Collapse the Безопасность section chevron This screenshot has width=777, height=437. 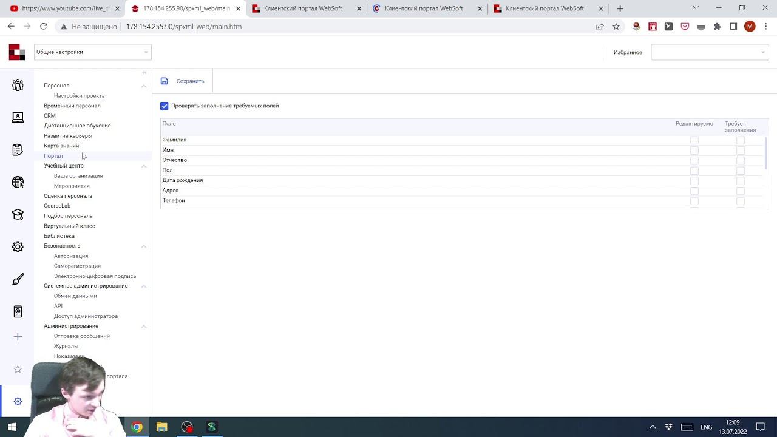(x=144, y=246)
